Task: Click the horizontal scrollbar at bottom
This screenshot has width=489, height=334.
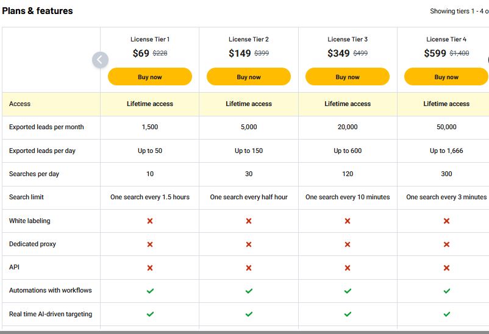Action: (245, 332)
